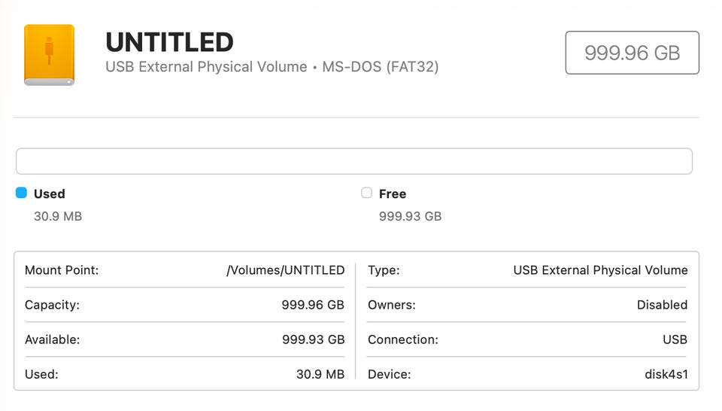722x411 pixels.
Task: Click the disk usage bar
Action: click(353, 161)
